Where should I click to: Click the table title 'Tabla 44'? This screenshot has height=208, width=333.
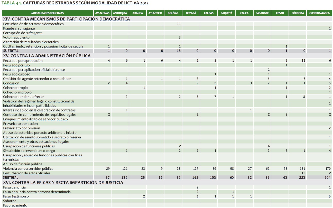click(x=75, y=3)
